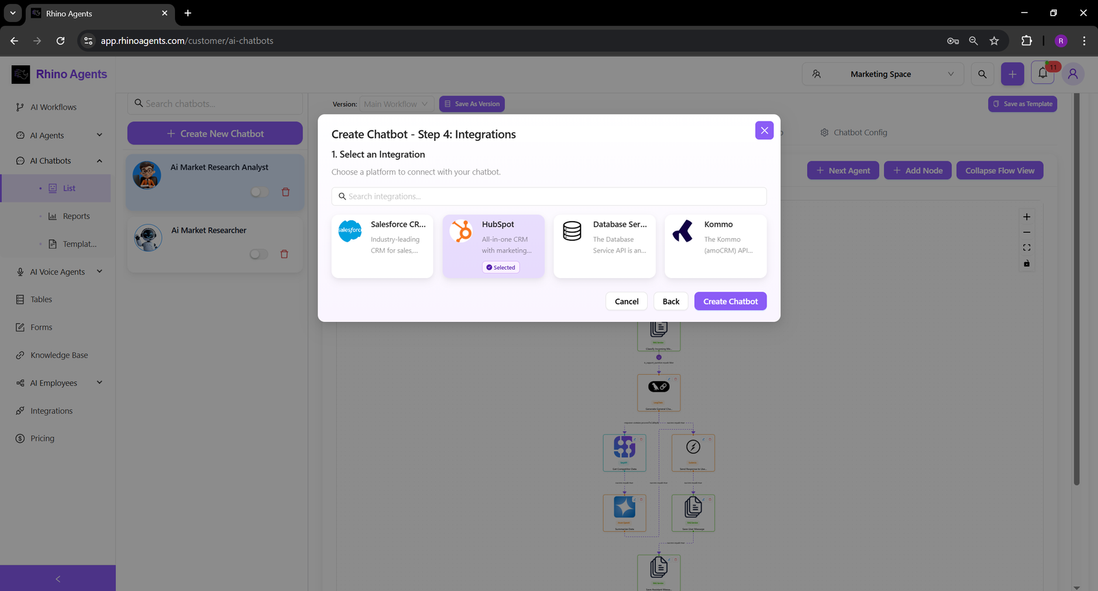Go Back to previous step
Image resolution: width=1098 pixels, height=591 pixels.
pos(671,301)
